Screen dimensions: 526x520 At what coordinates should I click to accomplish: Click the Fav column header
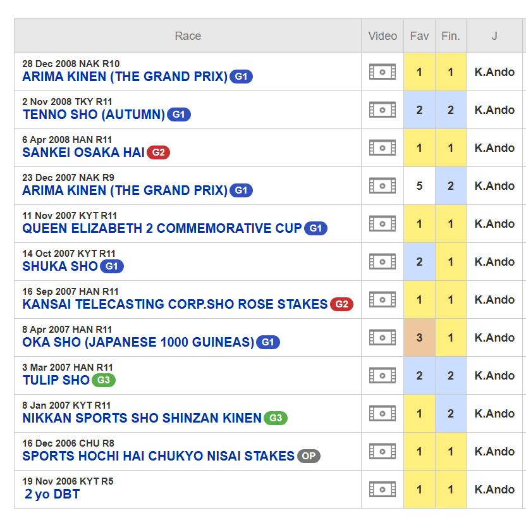(x=419, y=36)
